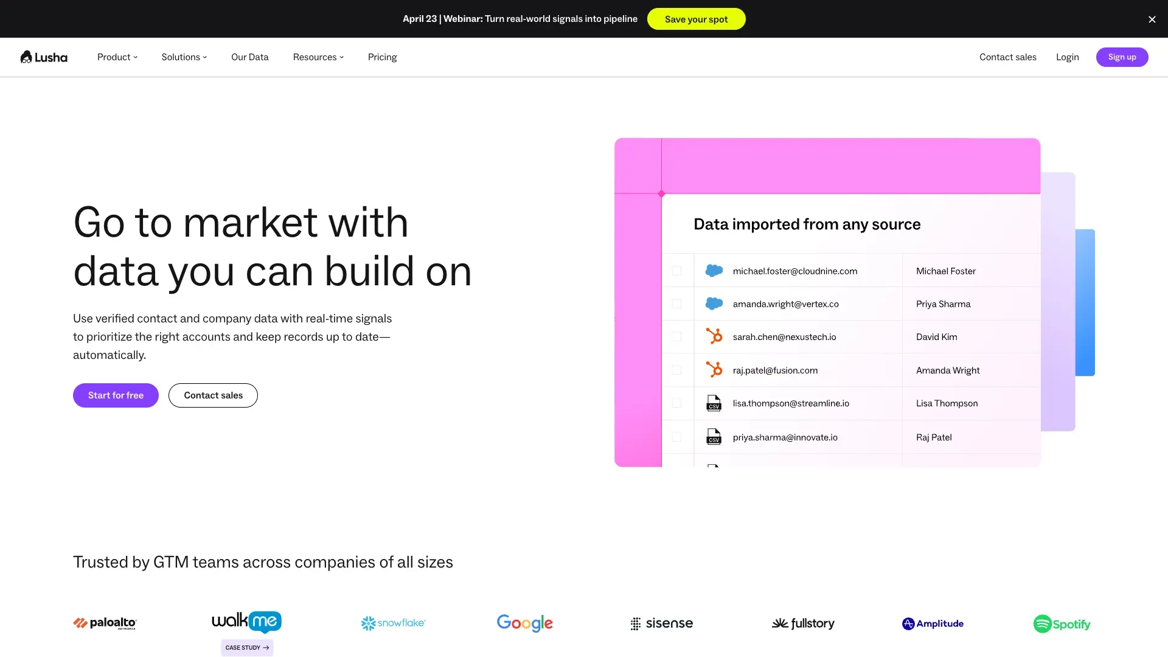Open the Our Data page
This screenshot has width=1168, height=657.
click(249, 57)
